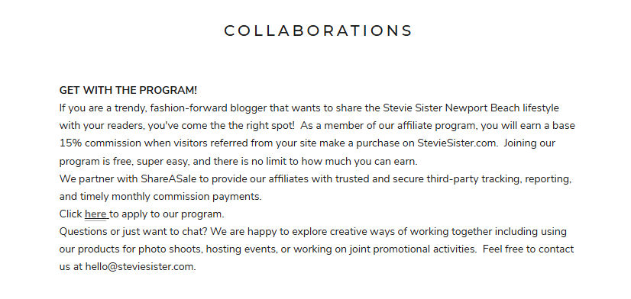Click the "Feel free to contact" text

point(528,249)
